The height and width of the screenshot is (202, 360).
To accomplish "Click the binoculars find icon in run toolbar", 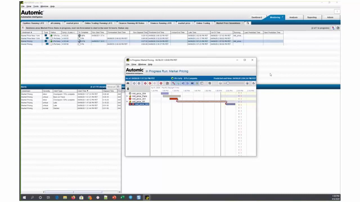I will coord(128,83).
